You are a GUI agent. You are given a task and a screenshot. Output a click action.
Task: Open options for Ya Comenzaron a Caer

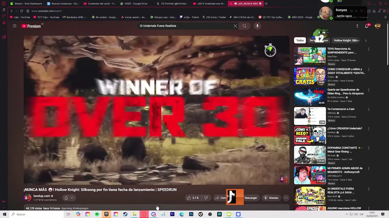point(369,109)
